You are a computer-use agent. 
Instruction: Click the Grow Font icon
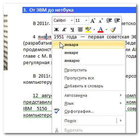click(93, 21)
